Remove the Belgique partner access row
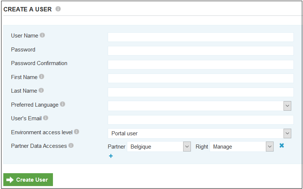 pos(282,146)
